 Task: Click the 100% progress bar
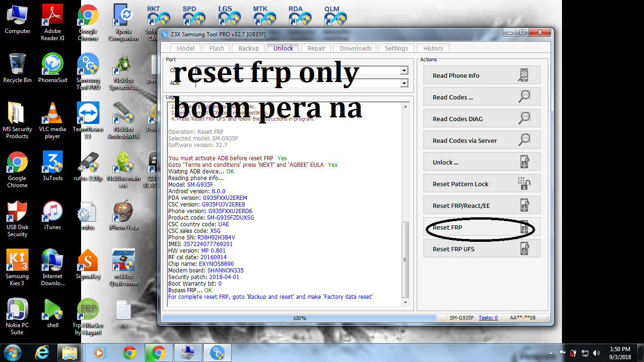pyautogui.click(x=300, y=318)
